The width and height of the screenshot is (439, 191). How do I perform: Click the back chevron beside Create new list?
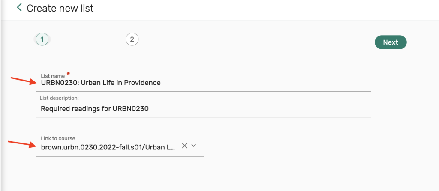pos(19,8)
